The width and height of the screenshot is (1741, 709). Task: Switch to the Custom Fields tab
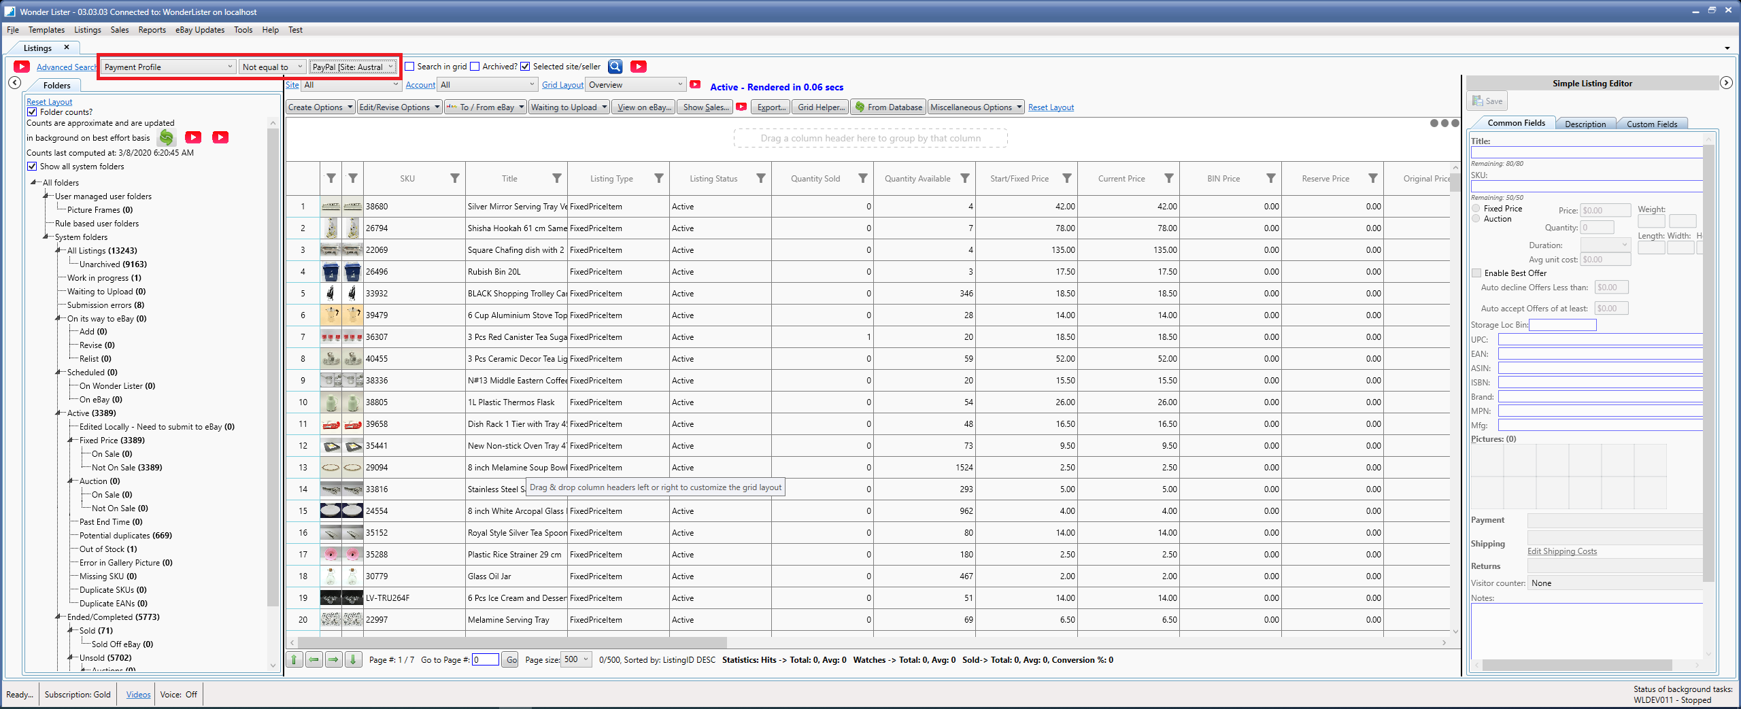[x=1652, y=124]
